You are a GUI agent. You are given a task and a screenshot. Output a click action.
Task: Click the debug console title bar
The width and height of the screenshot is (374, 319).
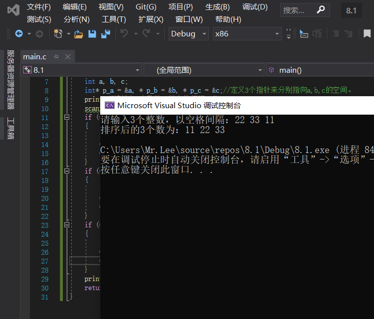pos(237,105)
